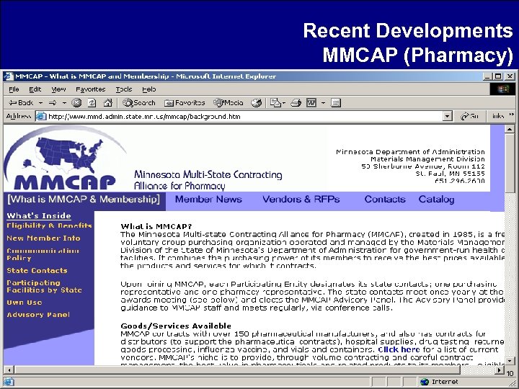Open the Edit menu

point(35,89)
